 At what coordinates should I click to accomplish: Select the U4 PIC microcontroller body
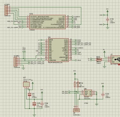58,50
